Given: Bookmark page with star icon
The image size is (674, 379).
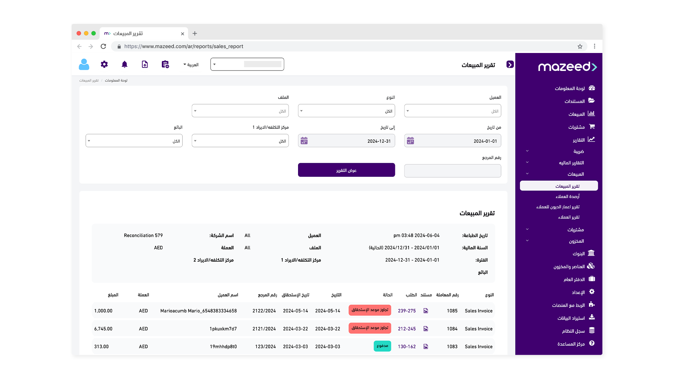Looking at the screenshot, I should pos(580,46).
